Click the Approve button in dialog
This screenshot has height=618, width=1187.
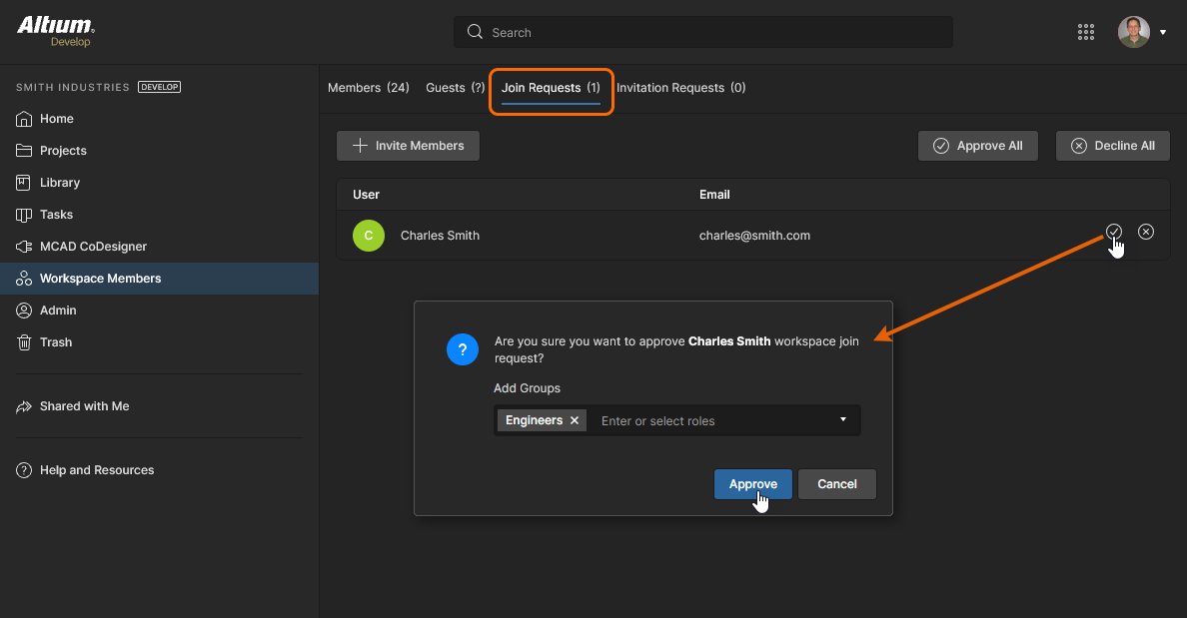(x=752, y=484)
